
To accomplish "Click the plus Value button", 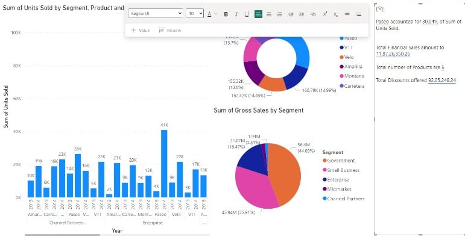I will point(141,30).
